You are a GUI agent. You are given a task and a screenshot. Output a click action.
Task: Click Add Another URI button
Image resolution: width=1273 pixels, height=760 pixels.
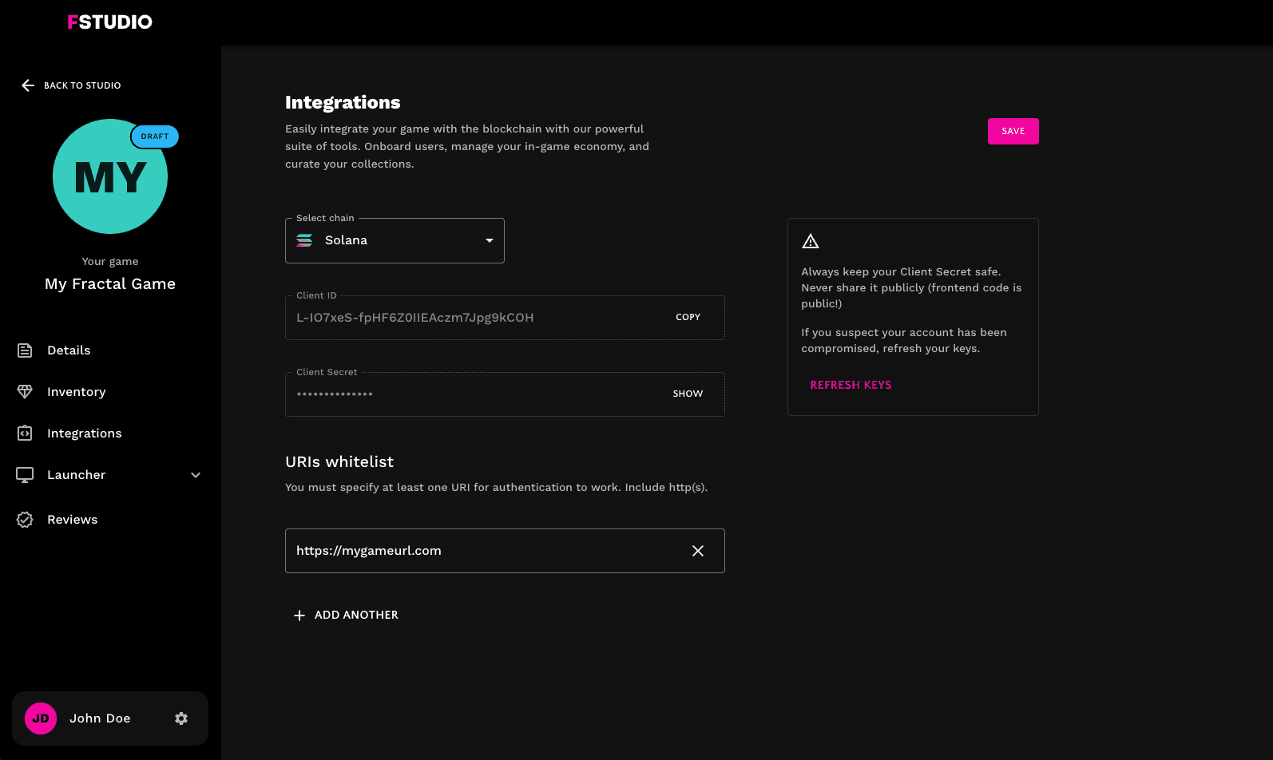point(346,616)
